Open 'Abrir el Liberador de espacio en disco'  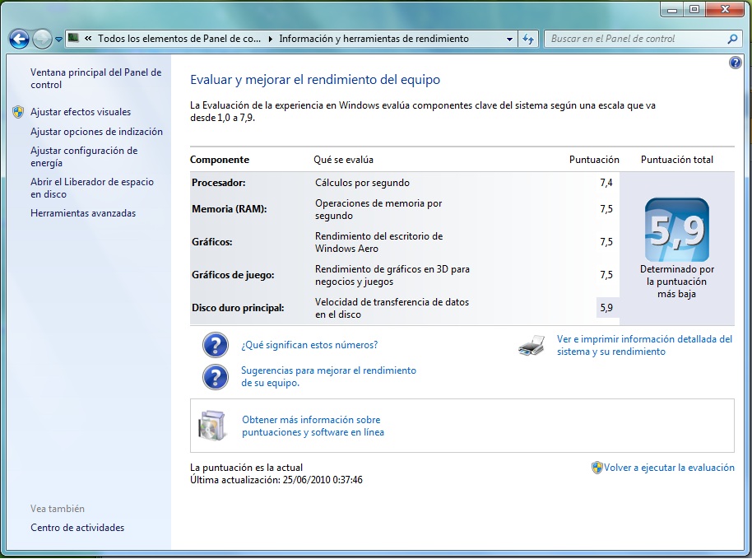[92, 188]
